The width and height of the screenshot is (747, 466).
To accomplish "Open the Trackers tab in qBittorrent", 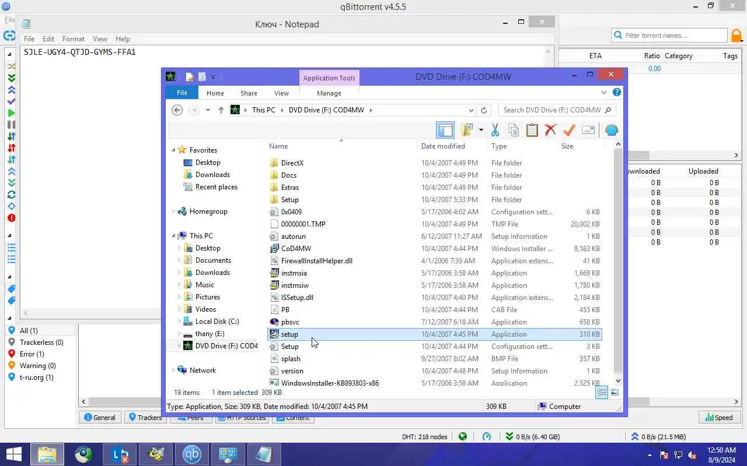I will pos(145,418).
